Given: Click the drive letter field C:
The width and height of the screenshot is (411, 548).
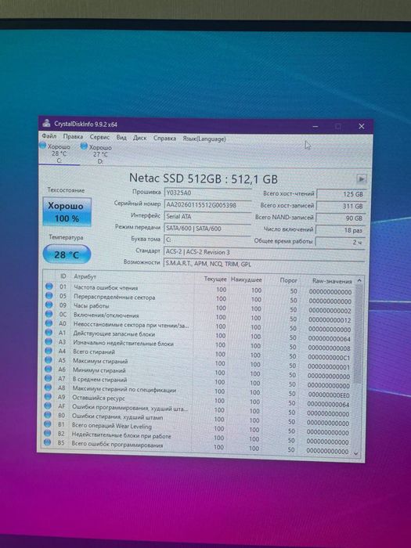Looking at the screenshot, I should point(208,240).
